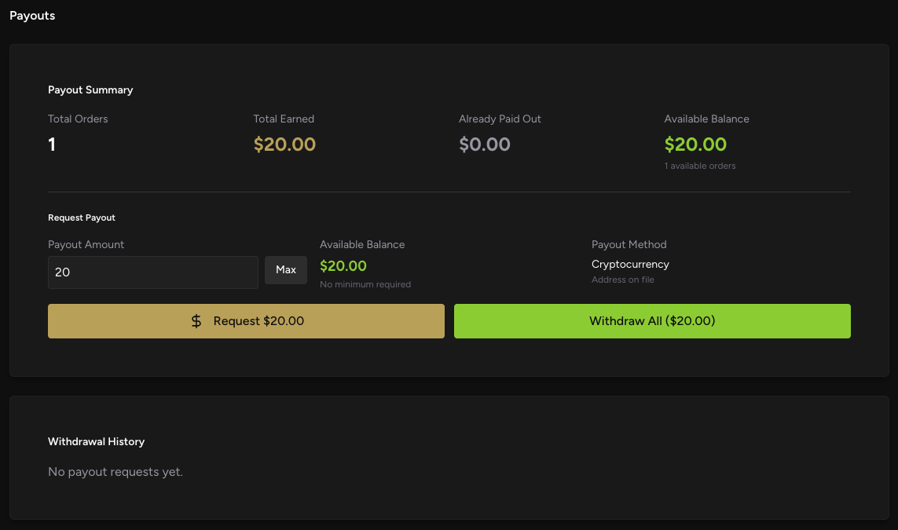Click the Total Earned $20.00 figure
The width and height of the screenshot is (898, 530).
284,144
